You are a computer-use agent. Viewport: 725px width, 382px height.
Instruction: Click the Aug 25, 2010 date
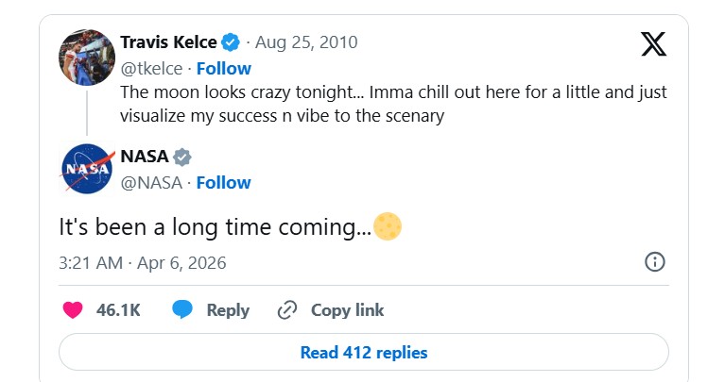point(306,42)
